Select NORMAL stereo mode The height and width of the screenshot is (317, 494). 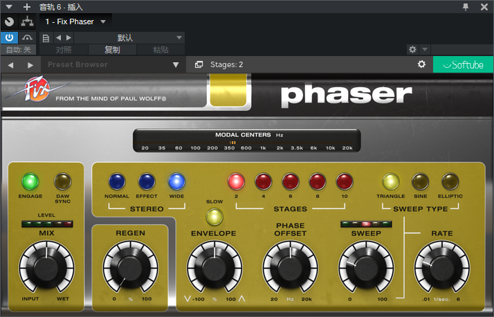(117, 182)
